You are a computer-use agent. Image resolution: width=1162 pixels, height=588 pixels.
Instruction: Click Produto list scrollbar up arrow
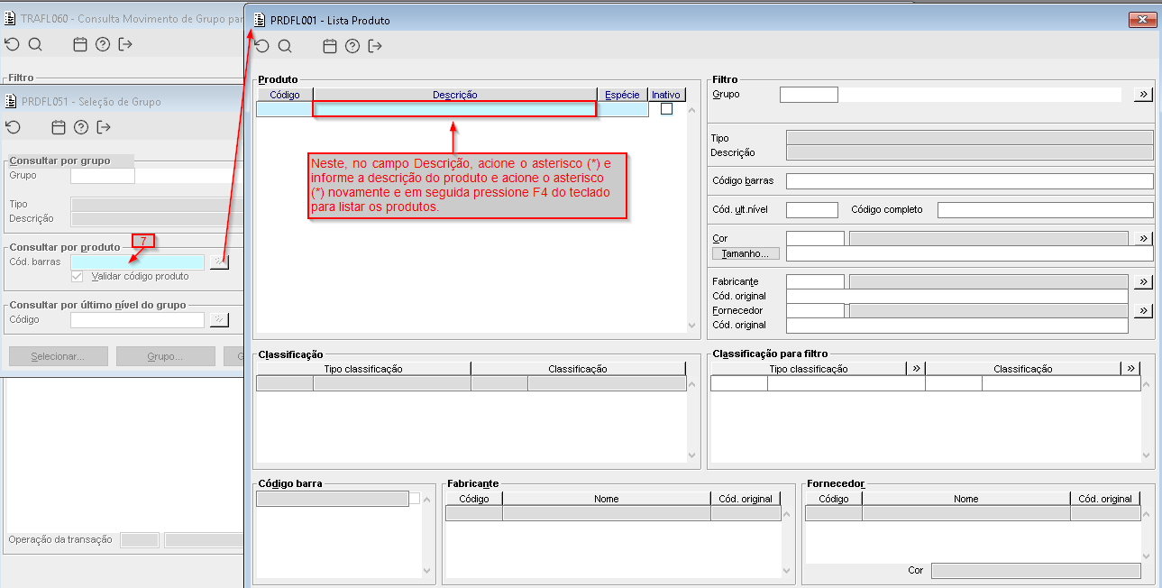(692, 109)
